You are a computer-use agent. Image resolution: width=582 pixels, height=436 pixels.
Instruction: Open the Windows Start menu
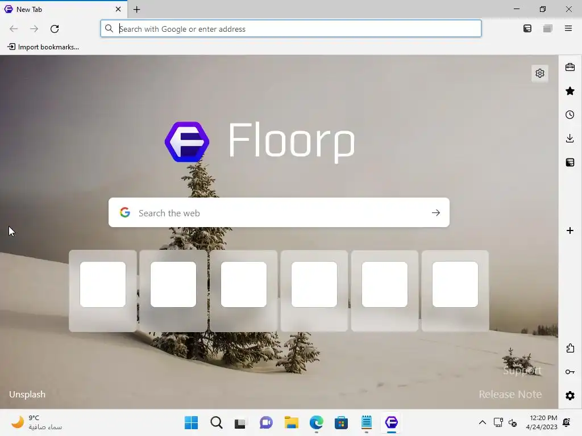(x=191, y=422)
